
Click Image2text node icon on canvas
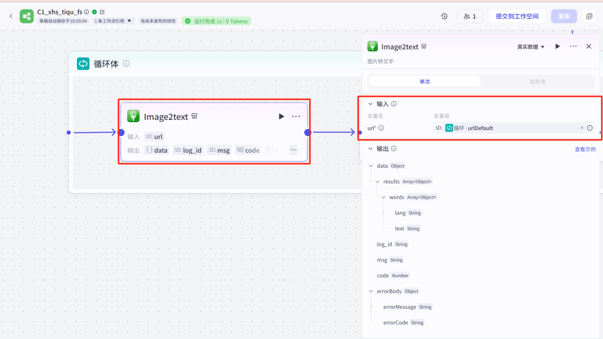(x=133, y=116)
